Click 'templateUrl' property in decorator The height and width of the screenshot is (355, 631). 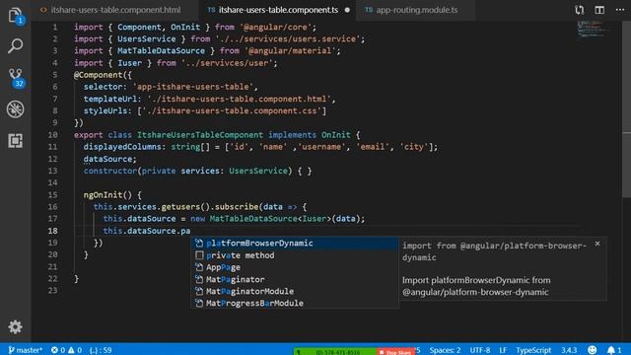[110, 99]
